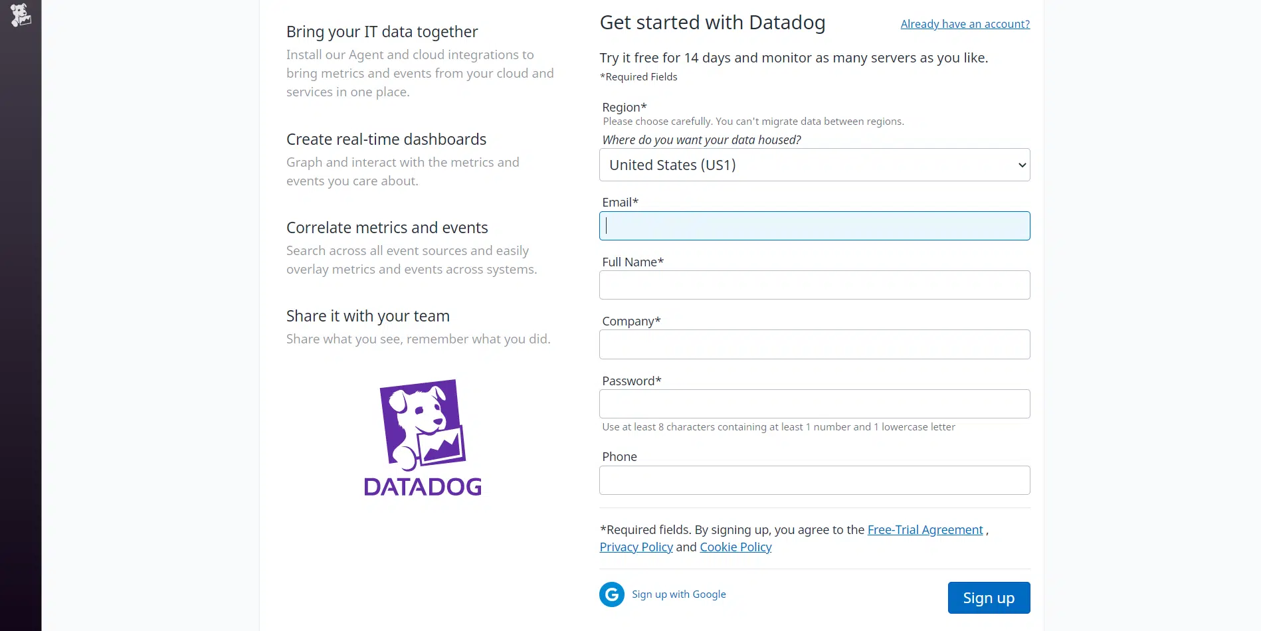Focus the Password entry field

815,404
